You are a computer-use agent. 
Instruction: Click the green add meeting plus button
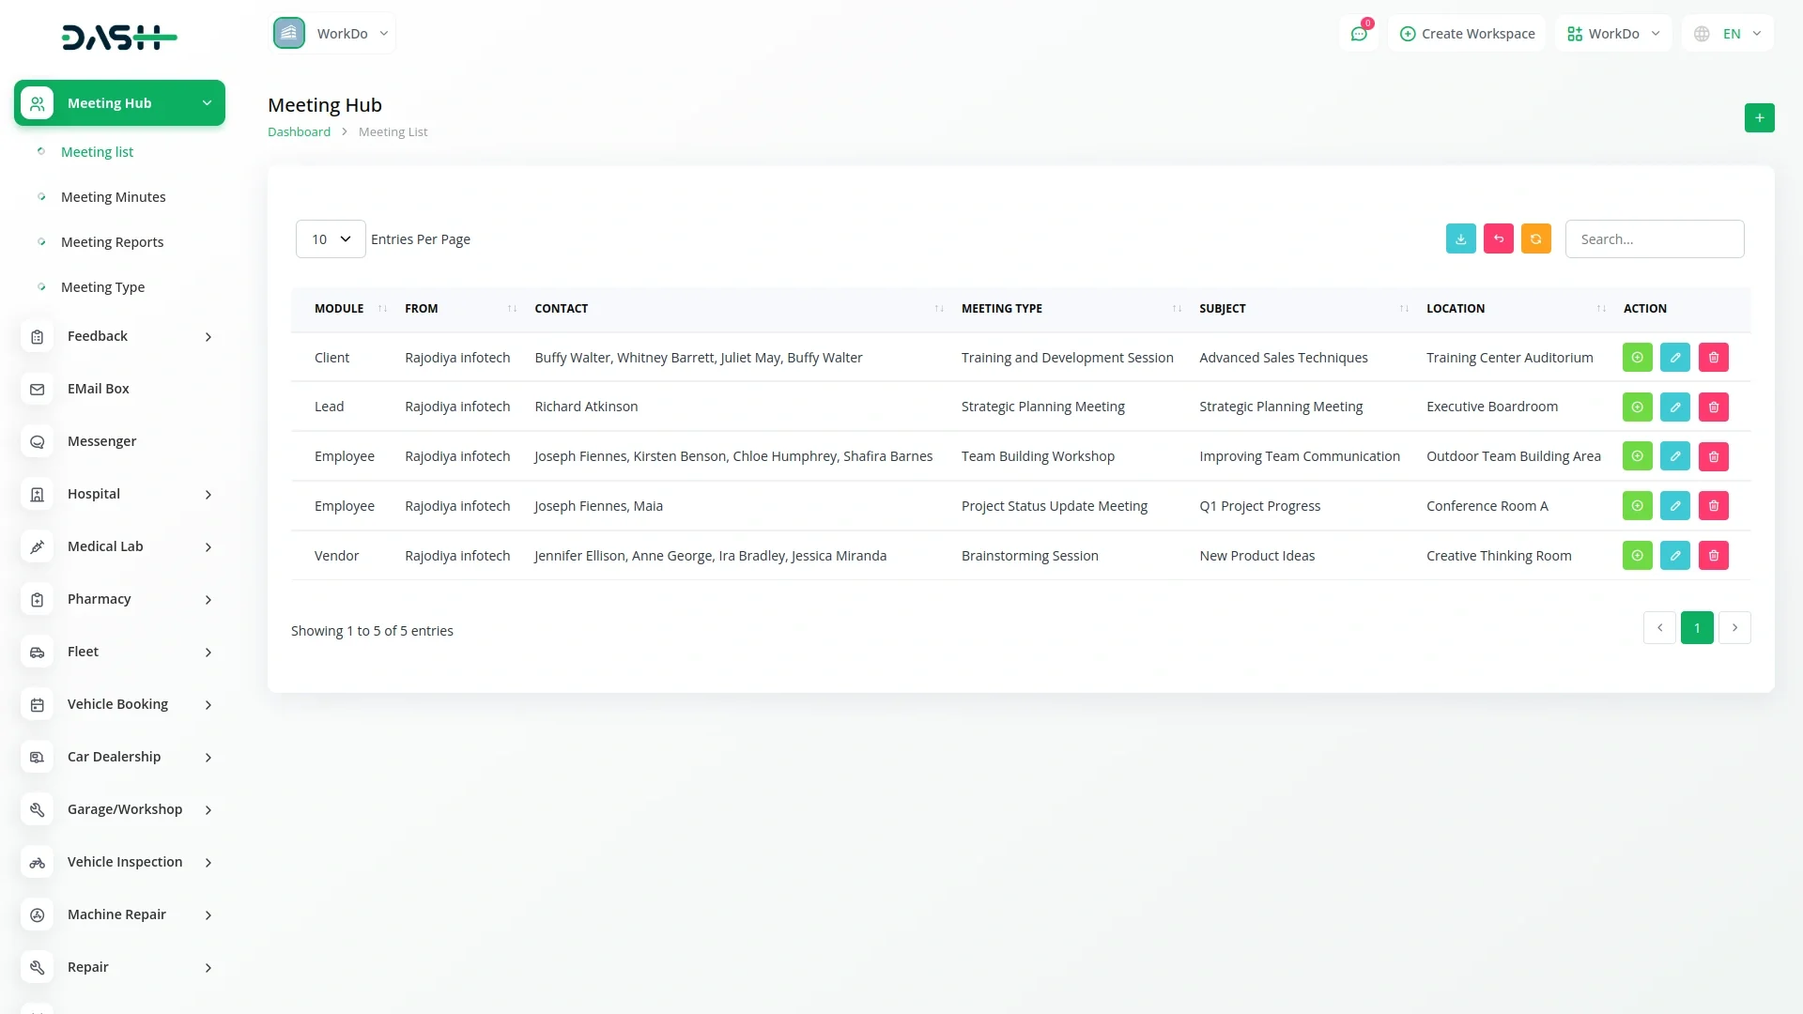pos(1759,117)
